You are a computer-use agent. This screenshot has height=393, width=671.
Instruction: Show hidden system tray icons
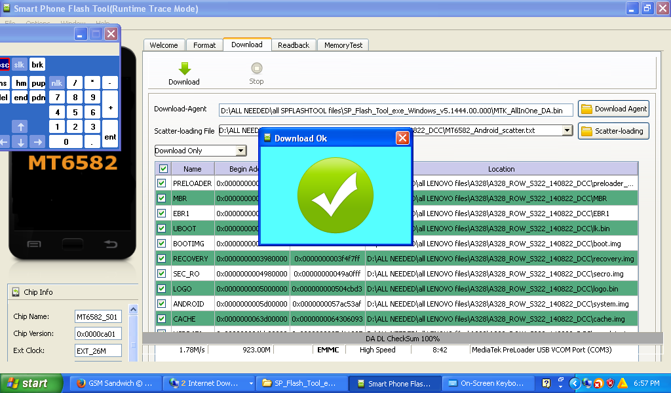point(574,383)
